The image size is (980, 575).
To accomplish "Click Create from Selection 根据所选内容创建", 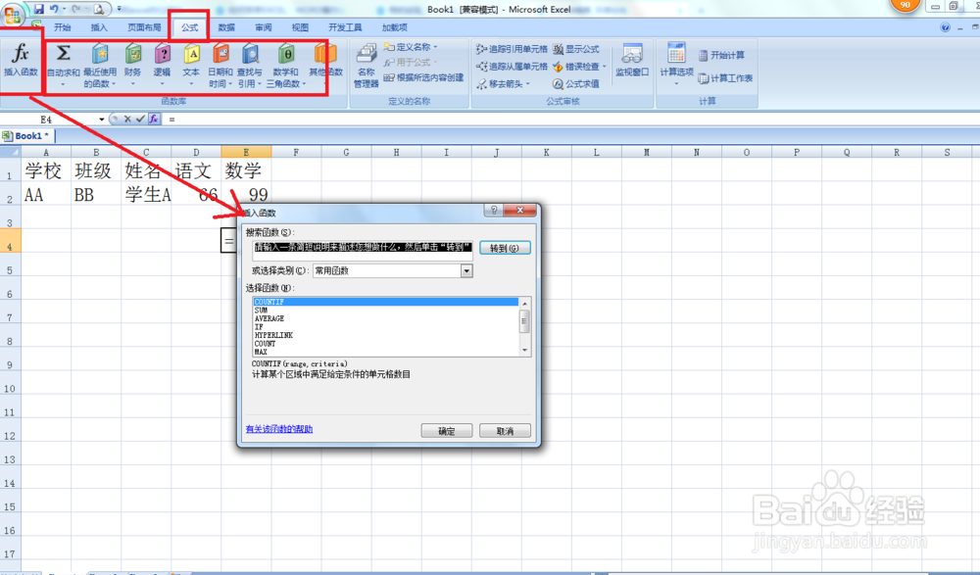I will 423,77.
